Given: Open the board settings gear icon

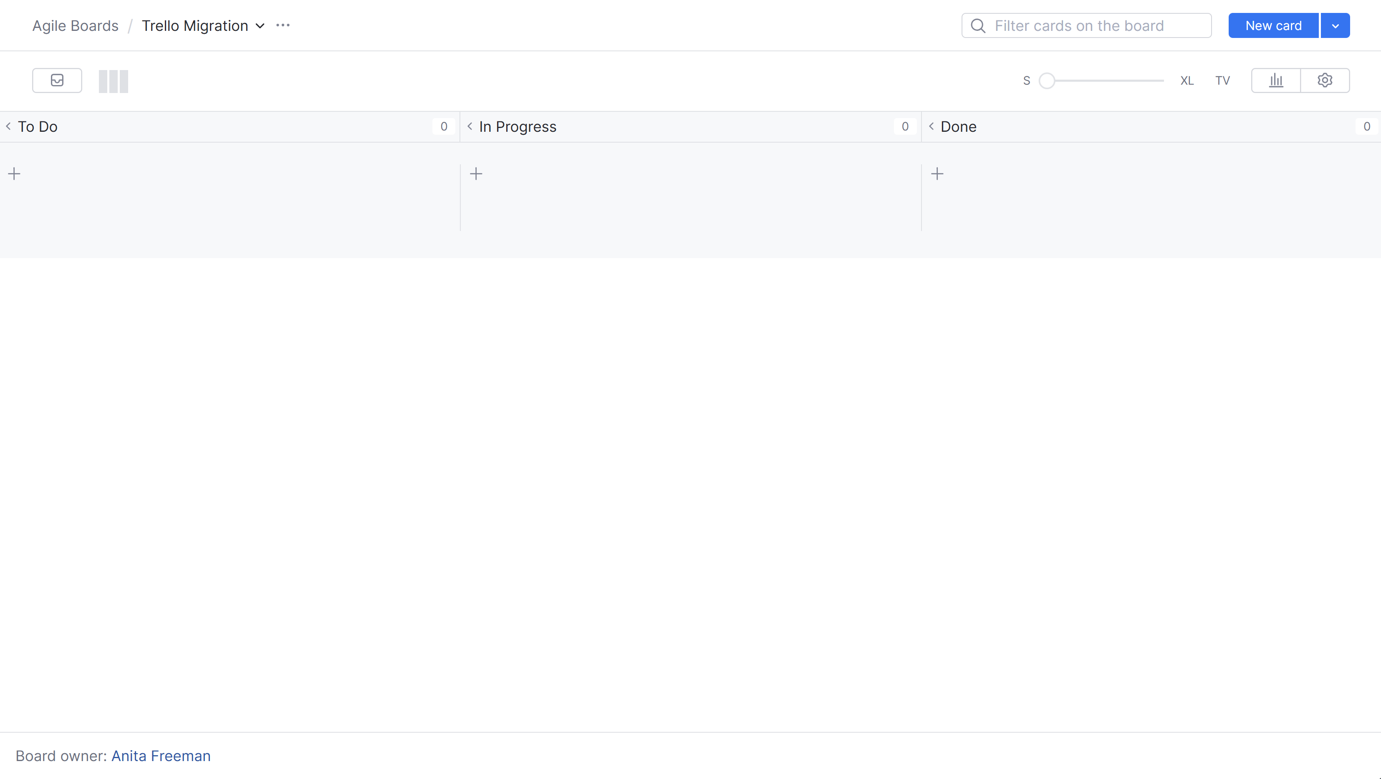Looking at the screenshot, I should (x=1325, y=80).
